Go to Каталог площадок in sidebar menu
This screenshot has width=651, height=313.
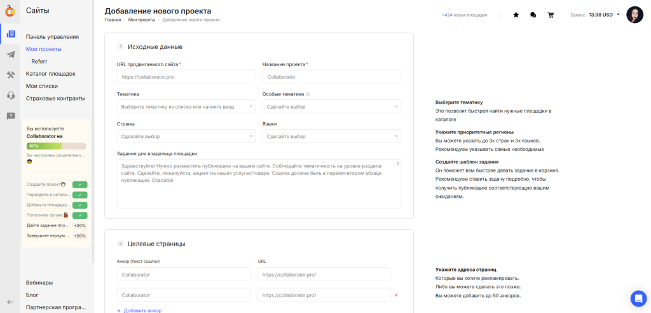pos(51,74)
